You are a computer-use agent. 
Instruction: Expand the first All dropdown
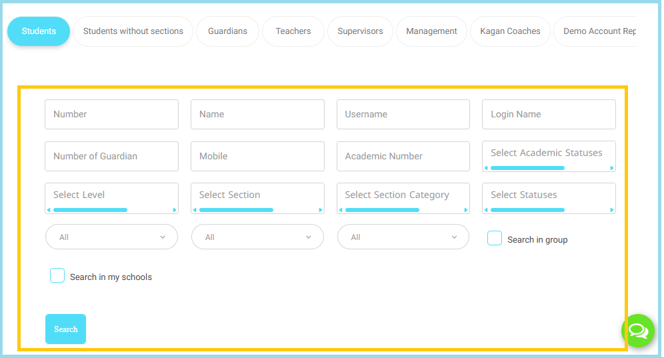tap(111, 237)
